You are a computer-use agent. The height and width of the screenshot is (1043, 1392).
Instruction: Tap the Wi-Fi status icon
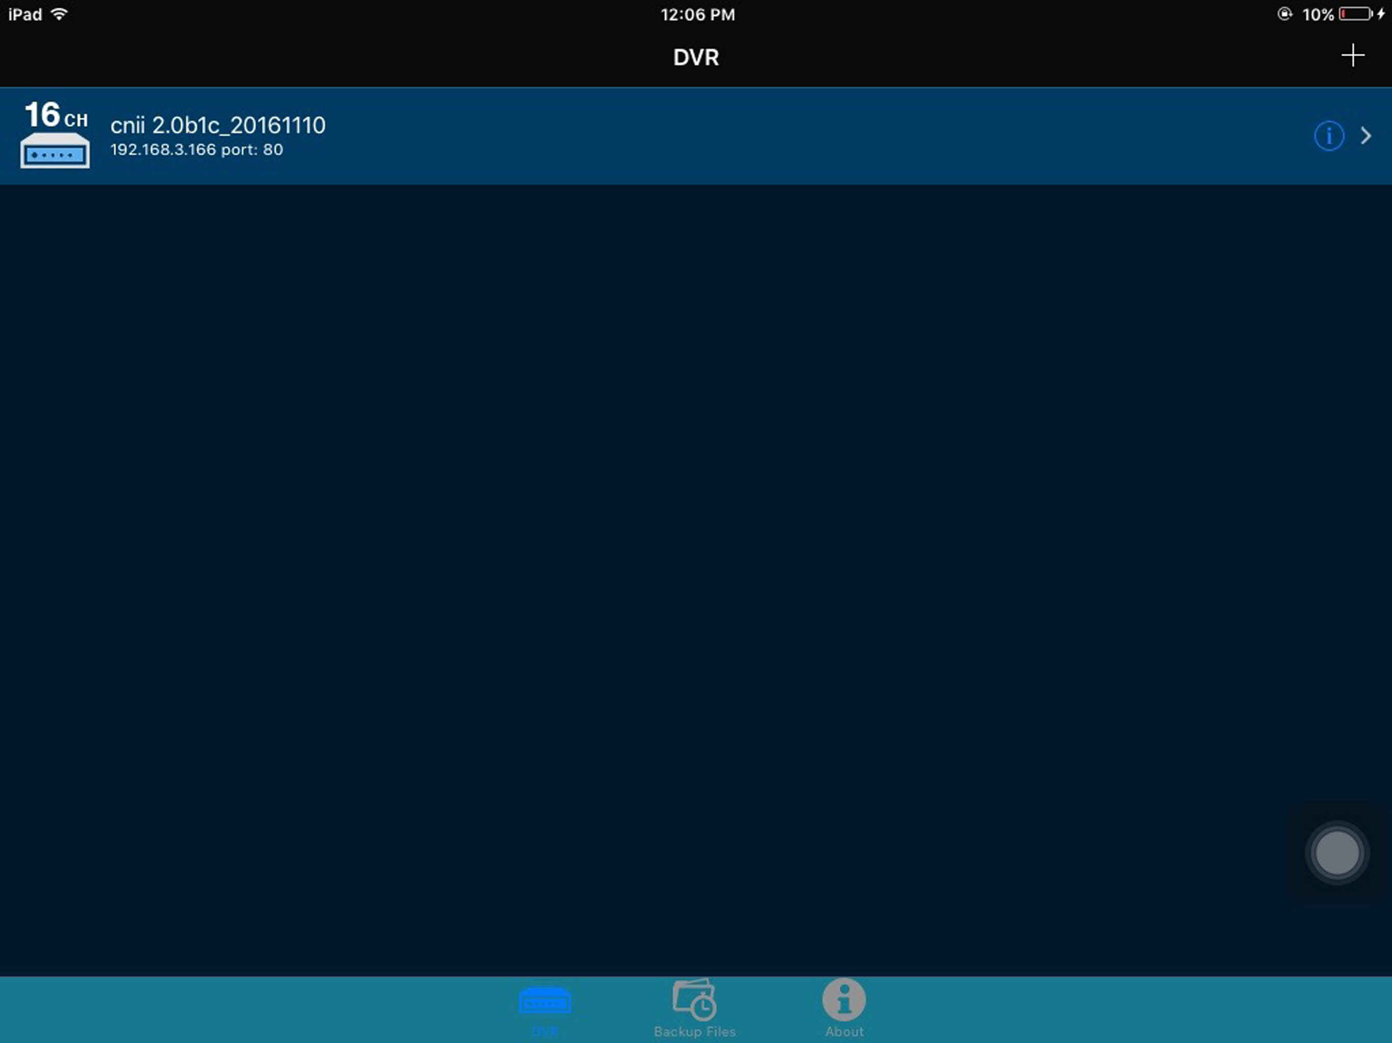(59, 14)
